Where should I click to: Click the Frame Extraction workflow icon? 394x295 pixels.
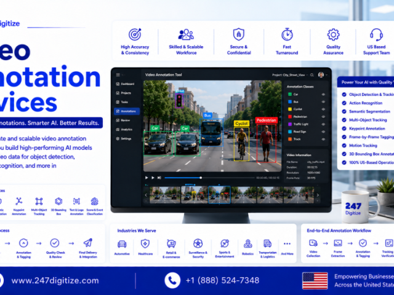coord(338,243)
